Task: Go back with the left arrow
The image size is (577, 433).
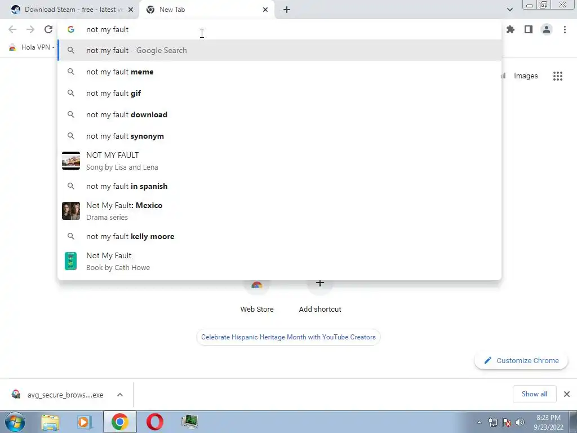Action: (x=12, y=29)
